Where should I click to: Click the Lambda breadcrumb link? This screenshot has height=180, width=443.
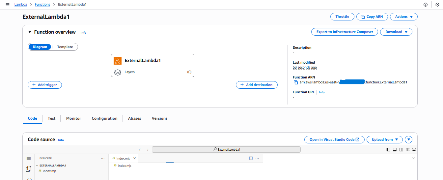[20, 5]
